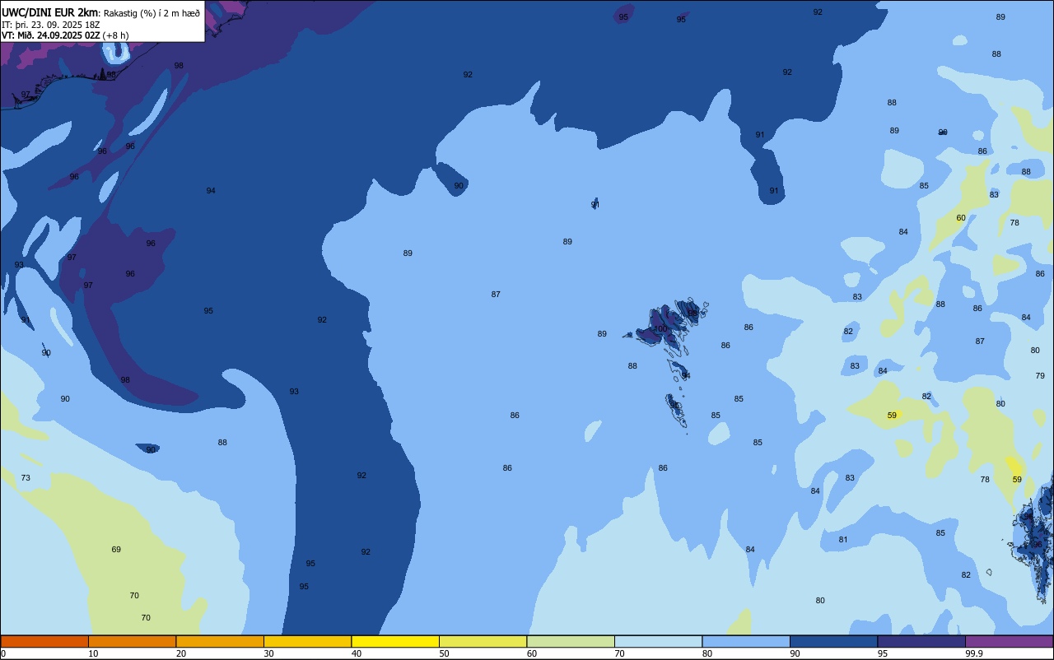
Task: Click the "100" humidity value on the Faroe Islands
Action: pyautogui.click(x=660, y=328)
